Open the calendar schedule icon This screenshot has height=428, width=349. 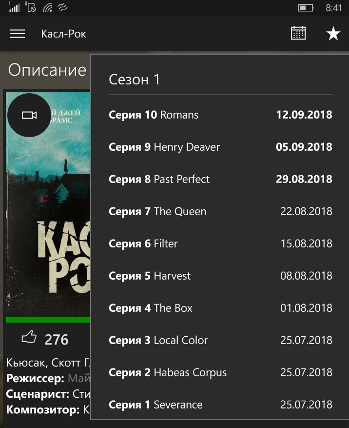298,33
